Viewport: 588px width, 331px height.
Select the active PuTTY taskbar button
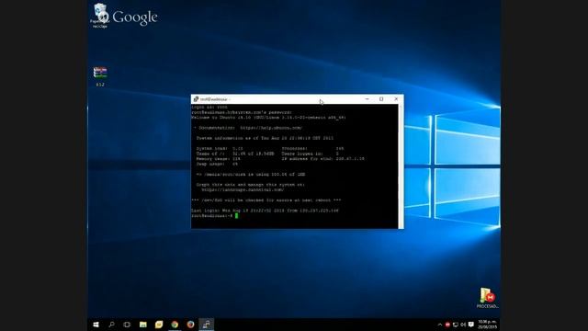(206, 325)
